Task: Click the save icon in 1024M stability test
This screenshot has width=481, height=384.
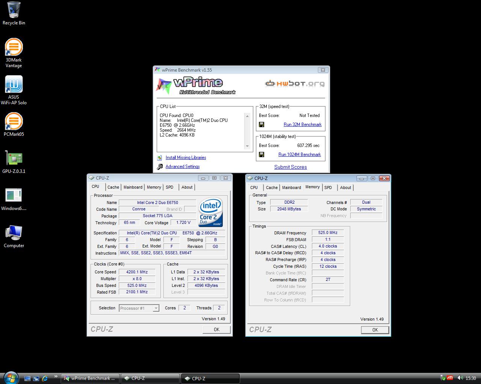Action: pos(262,154)
